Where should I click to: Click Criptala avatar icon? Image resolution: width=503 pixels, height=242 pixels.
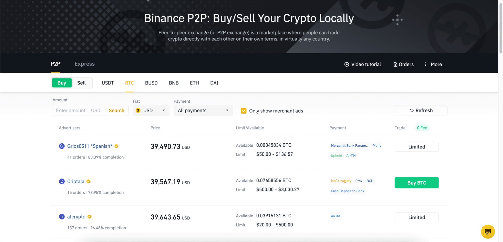coord(62,181)
